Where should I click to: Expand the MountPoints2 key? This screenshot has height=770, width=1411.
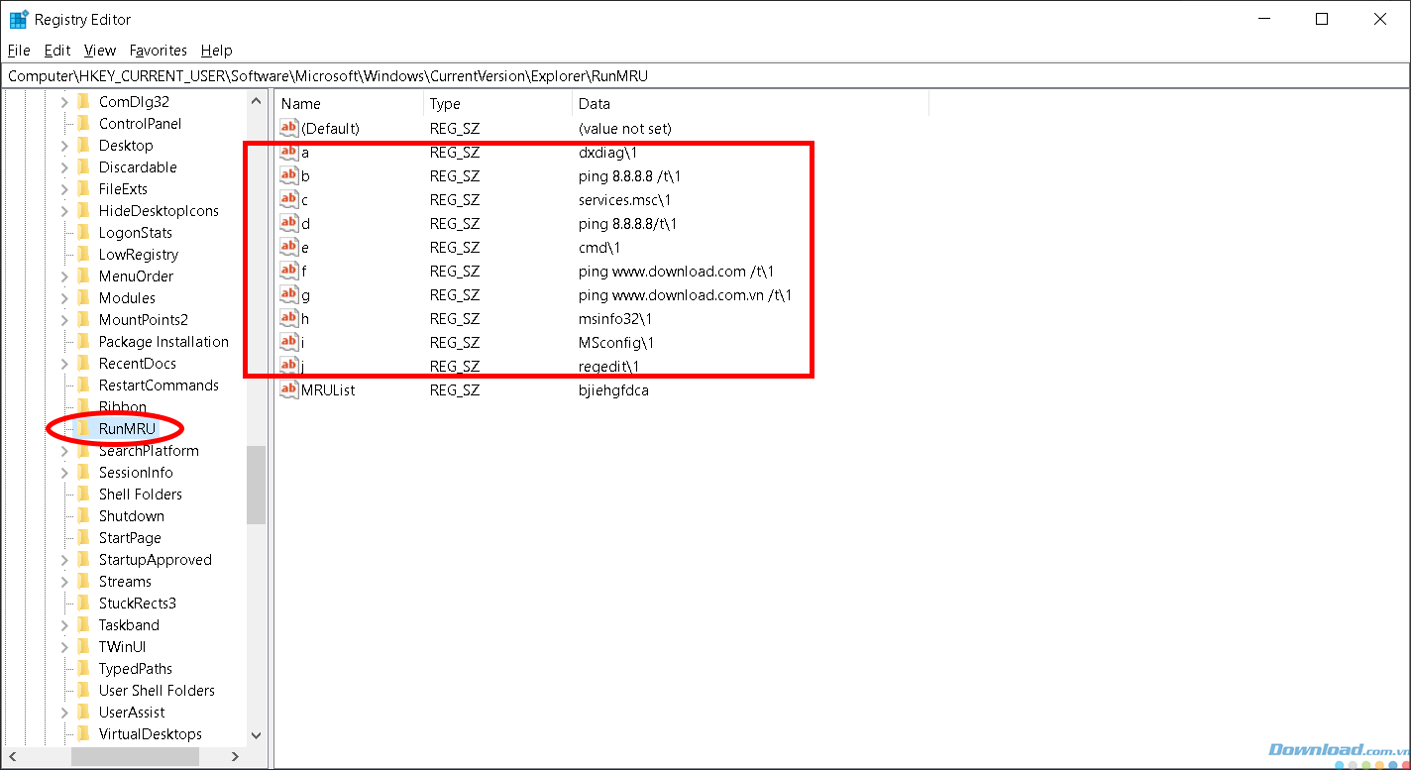64,320
